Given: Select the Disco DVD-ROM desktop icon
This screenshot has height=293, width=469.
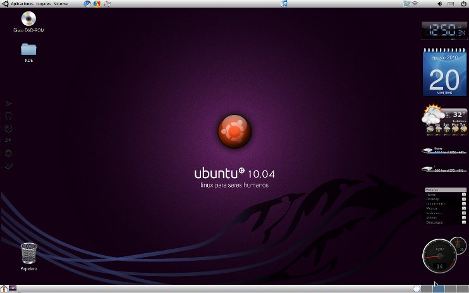Looking at the screenshot, I should pyautogui.click(x=28, y=22).
